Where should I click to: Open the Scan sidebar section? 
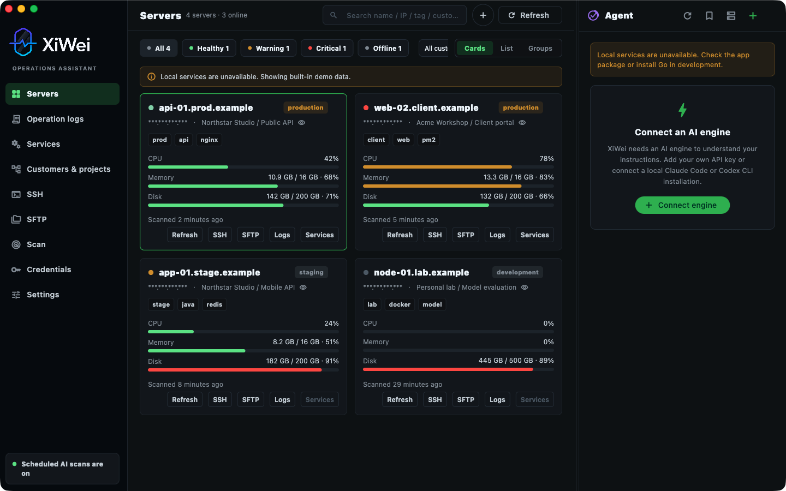point(62,244)
